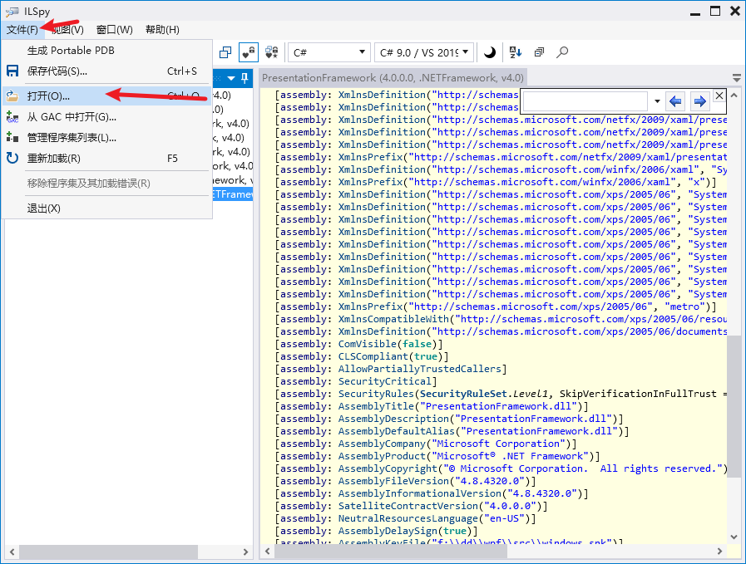Go to the next search match arrow

click(x=700, y=101)
